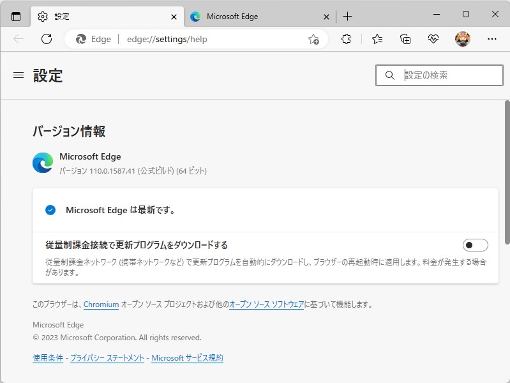Click the Microsoft Edge logo in version info
This screenshot has height=383, width=510.
(x=43, y=163)
